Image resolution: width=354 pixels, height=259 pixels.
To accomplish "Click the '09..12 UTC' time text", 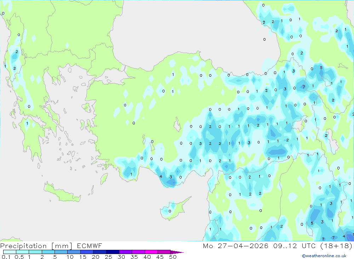I will point(294,246).
